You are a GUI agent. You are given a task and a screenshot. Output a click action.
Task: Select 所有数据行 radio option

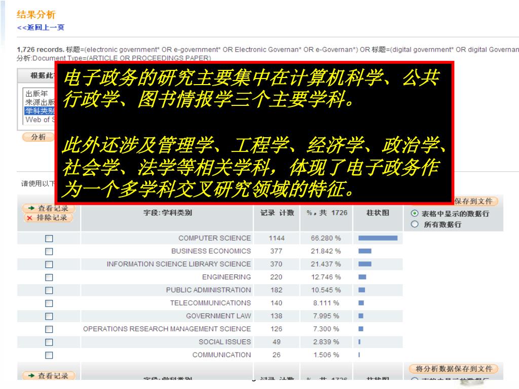click(x=415, y=224)
